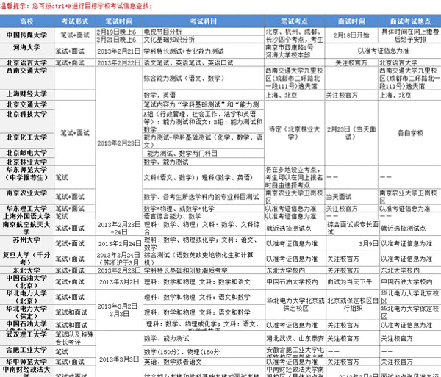Screen dimensions: 441x377
Task: Click the 文化基础知识分析 subject cell
Action: tap(204, 39)
